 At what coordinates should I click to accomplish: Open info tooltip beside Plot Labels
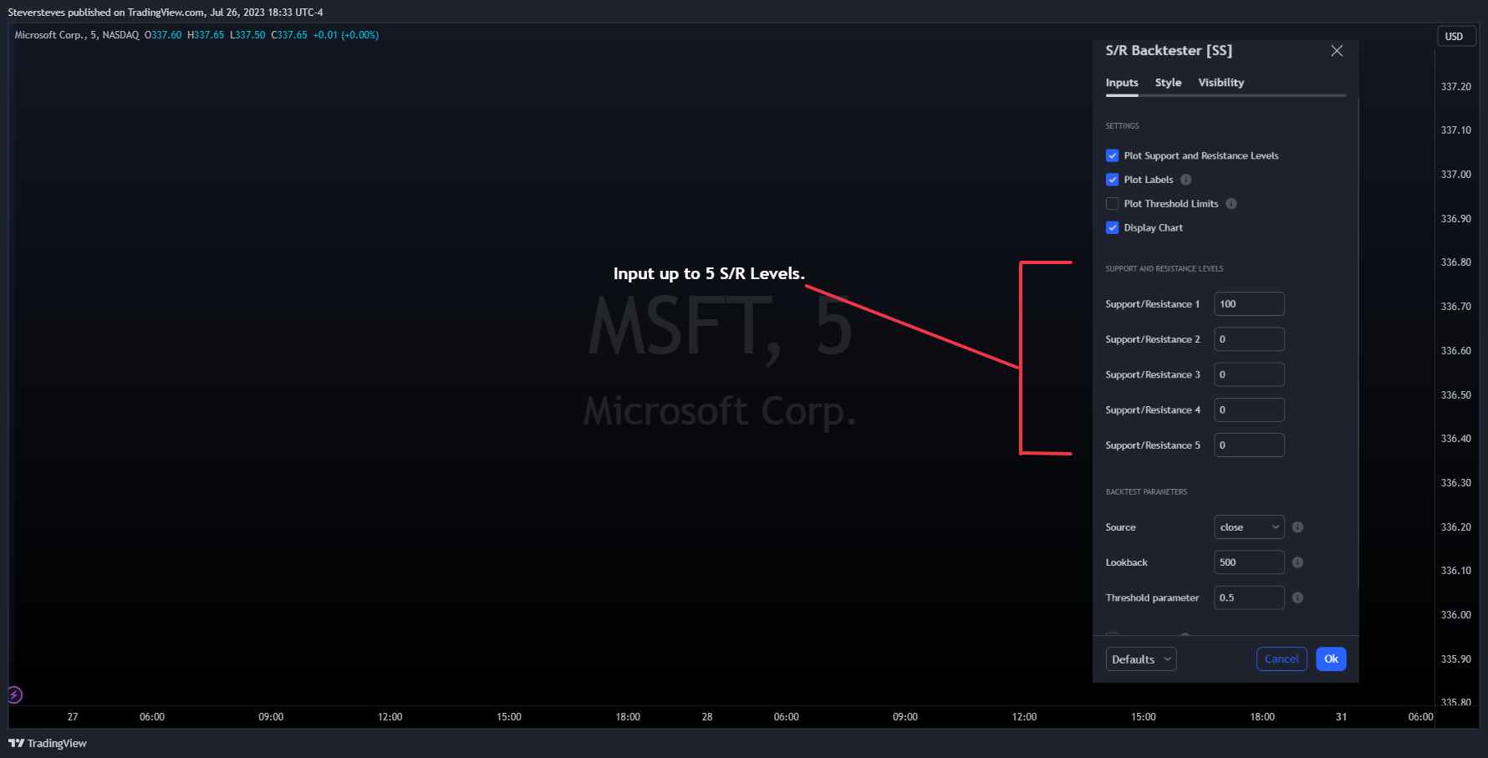(x=1185, y=180)
